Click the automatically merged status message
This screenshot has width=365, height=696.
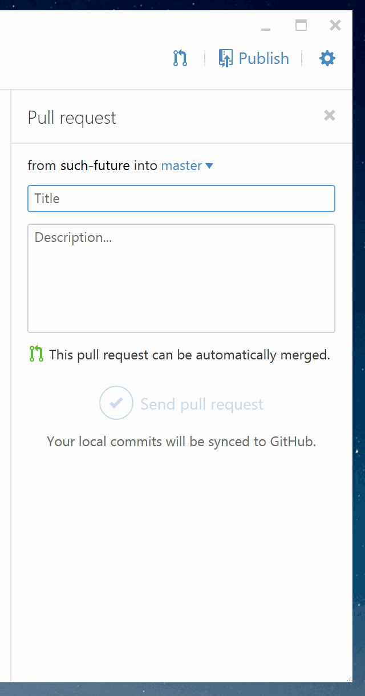coord(189,355)
